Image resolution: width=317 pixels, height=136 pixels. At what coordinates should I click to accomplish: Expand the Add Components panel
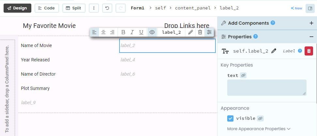click(x=311, y=23)
